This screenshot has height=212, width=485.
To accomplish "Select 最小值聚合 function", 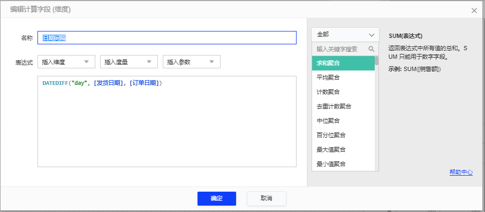I will point(343,164).
